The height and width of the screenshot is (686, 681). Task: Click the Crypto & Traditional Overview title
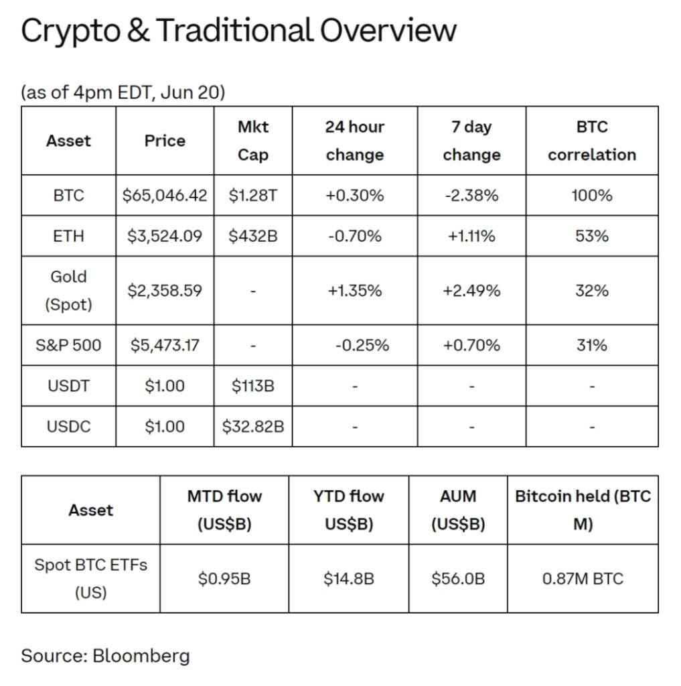(239, 31)
